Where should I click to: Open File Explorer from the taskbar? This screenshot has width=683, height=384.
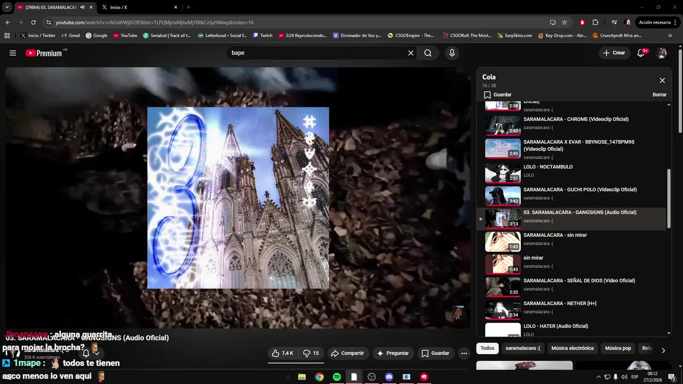[x=301, y=377]
